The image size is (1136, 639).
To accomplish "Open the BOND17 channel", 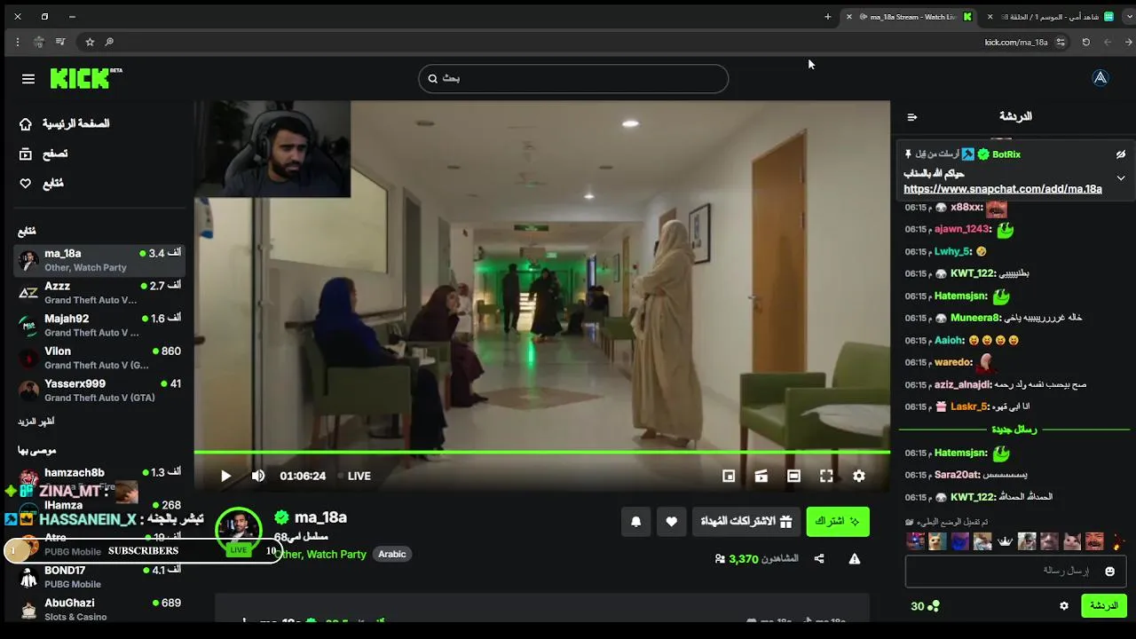I will pos(99,577).
